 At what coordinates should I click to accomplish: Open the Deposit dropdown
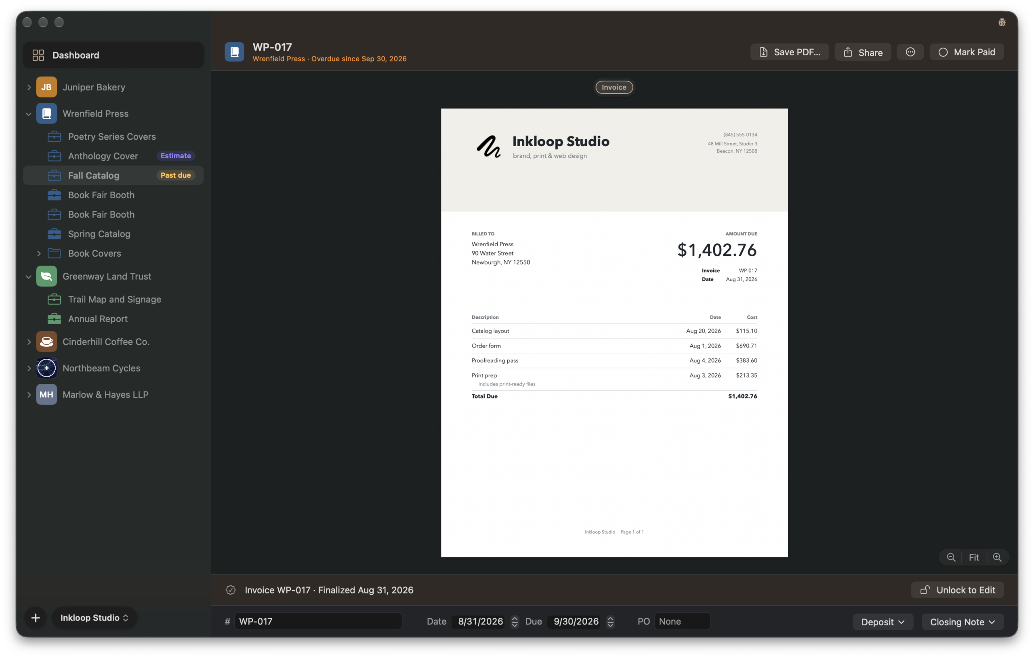[x=883, y=622]
